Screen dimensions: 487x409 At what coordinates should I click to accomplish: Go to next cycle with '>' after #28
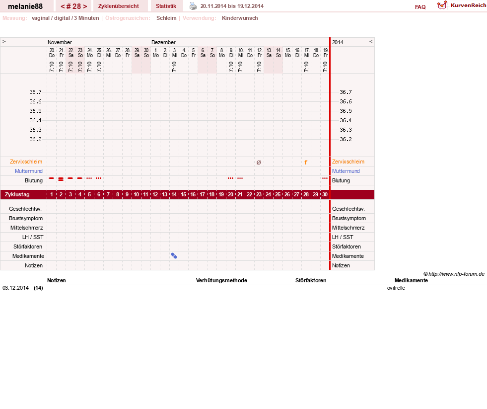[85, 6]
